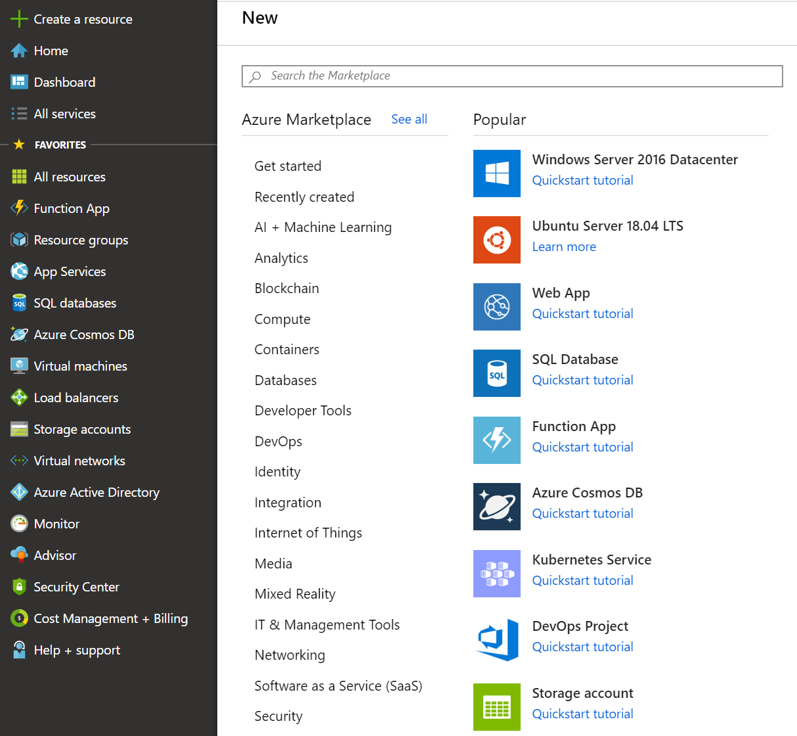
Task: Select the Ubuntu Server 18.04 LTS tile icon
Action: (497, 240)
